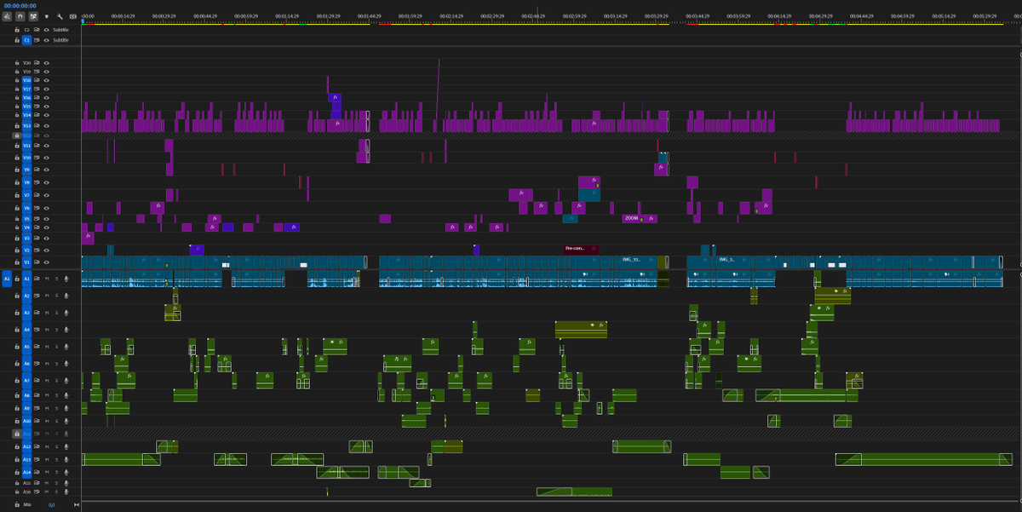
Task: Toggle target track V15 button
Action: click(26, 106)
